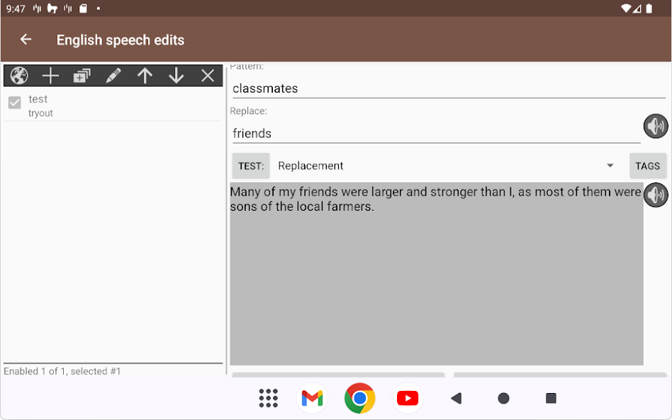Screen dimensions: 672x420
Task: Move entry down with the down arrow
Action: [x=176, y=76]
